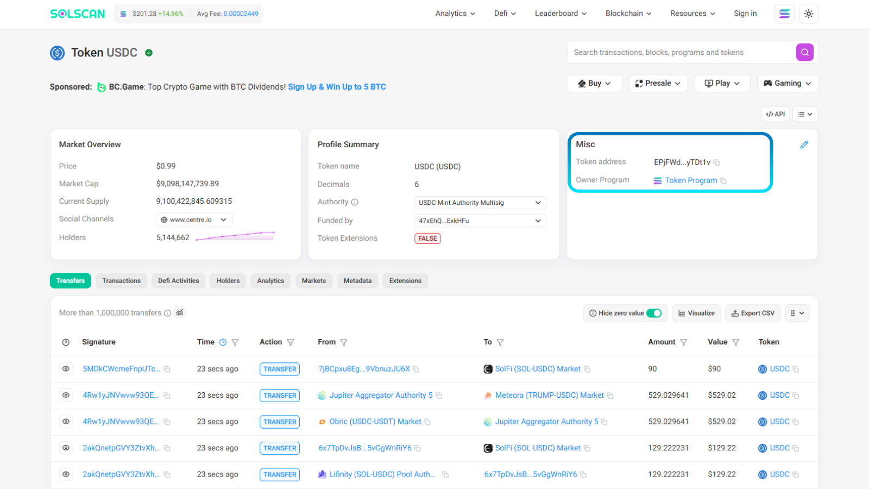
Task: Switch to the Transactions tab
Action: (122, 281)
